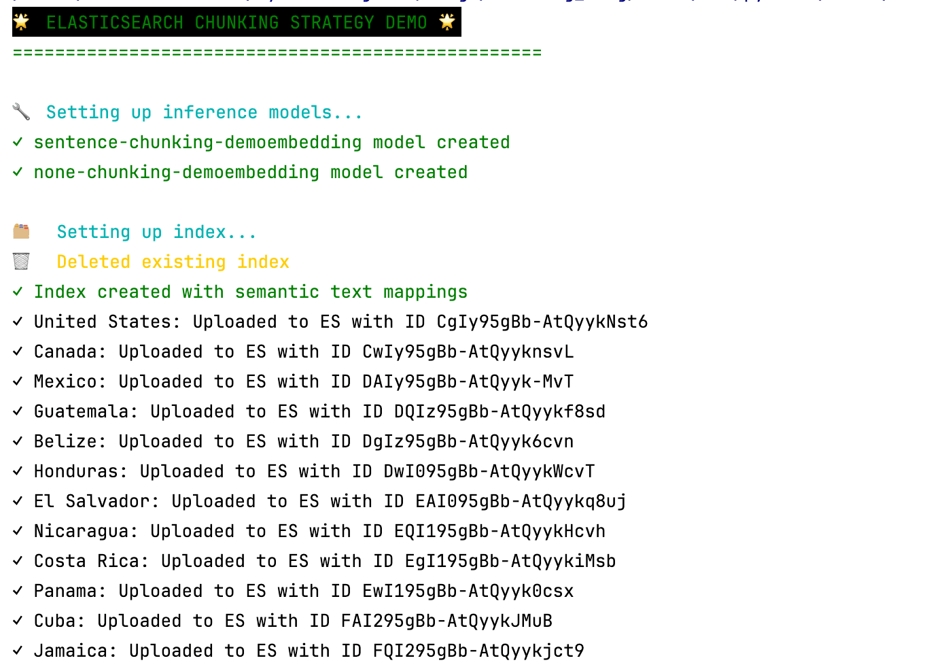Screen dimensions: 946x669
Task: Click the checkmark beside "Index created with semantic text mappings"
Action: [x=17, y=291]
